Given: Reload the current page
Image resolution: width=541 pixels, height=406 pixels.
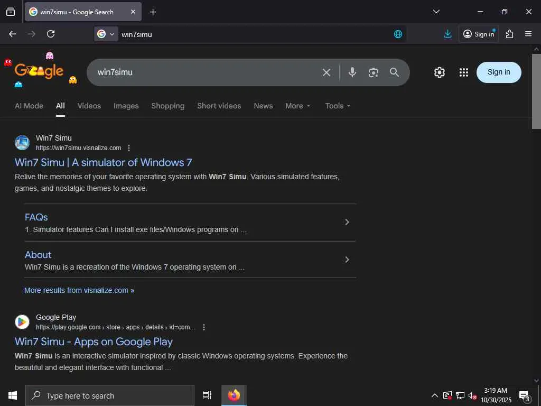Looking at the screenshot, I should coord(51,34).
